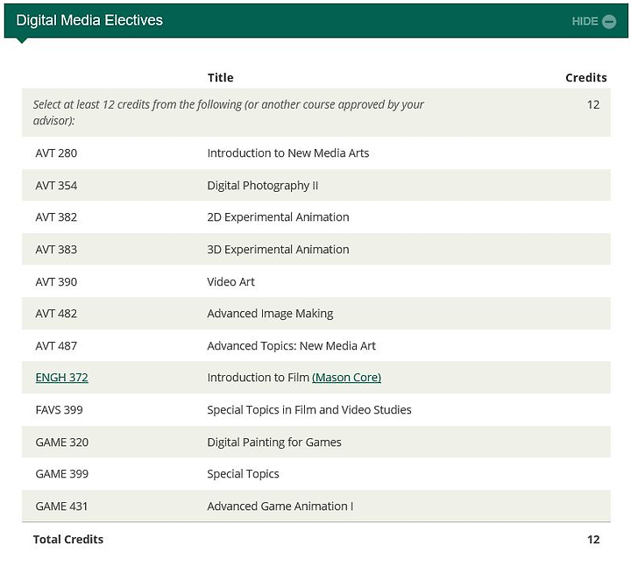Click the 3D Experimental Animation title
The image size is (631, 567).
(x=278, y=250)
